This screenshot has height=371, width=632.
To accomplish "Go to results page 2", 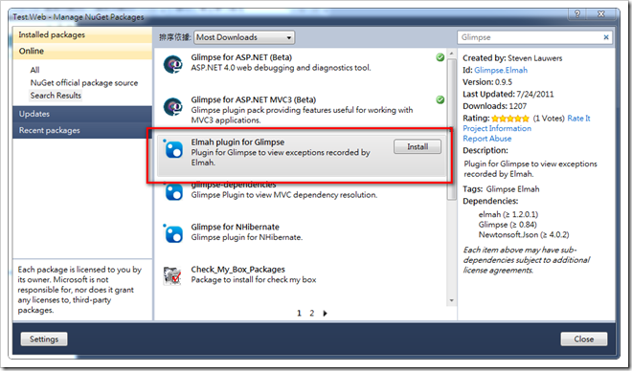I will tap(311, 313).
